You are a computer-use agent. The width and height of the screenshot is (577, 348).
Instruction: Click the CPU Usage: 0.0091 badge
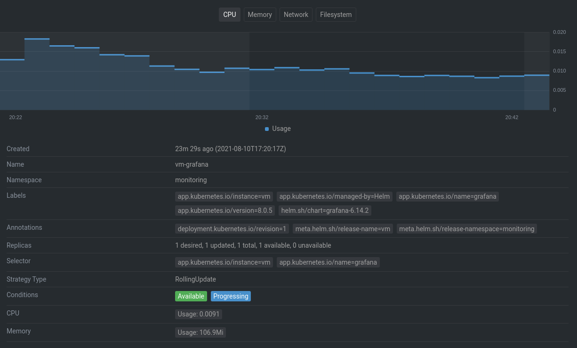tap(198, 314)
